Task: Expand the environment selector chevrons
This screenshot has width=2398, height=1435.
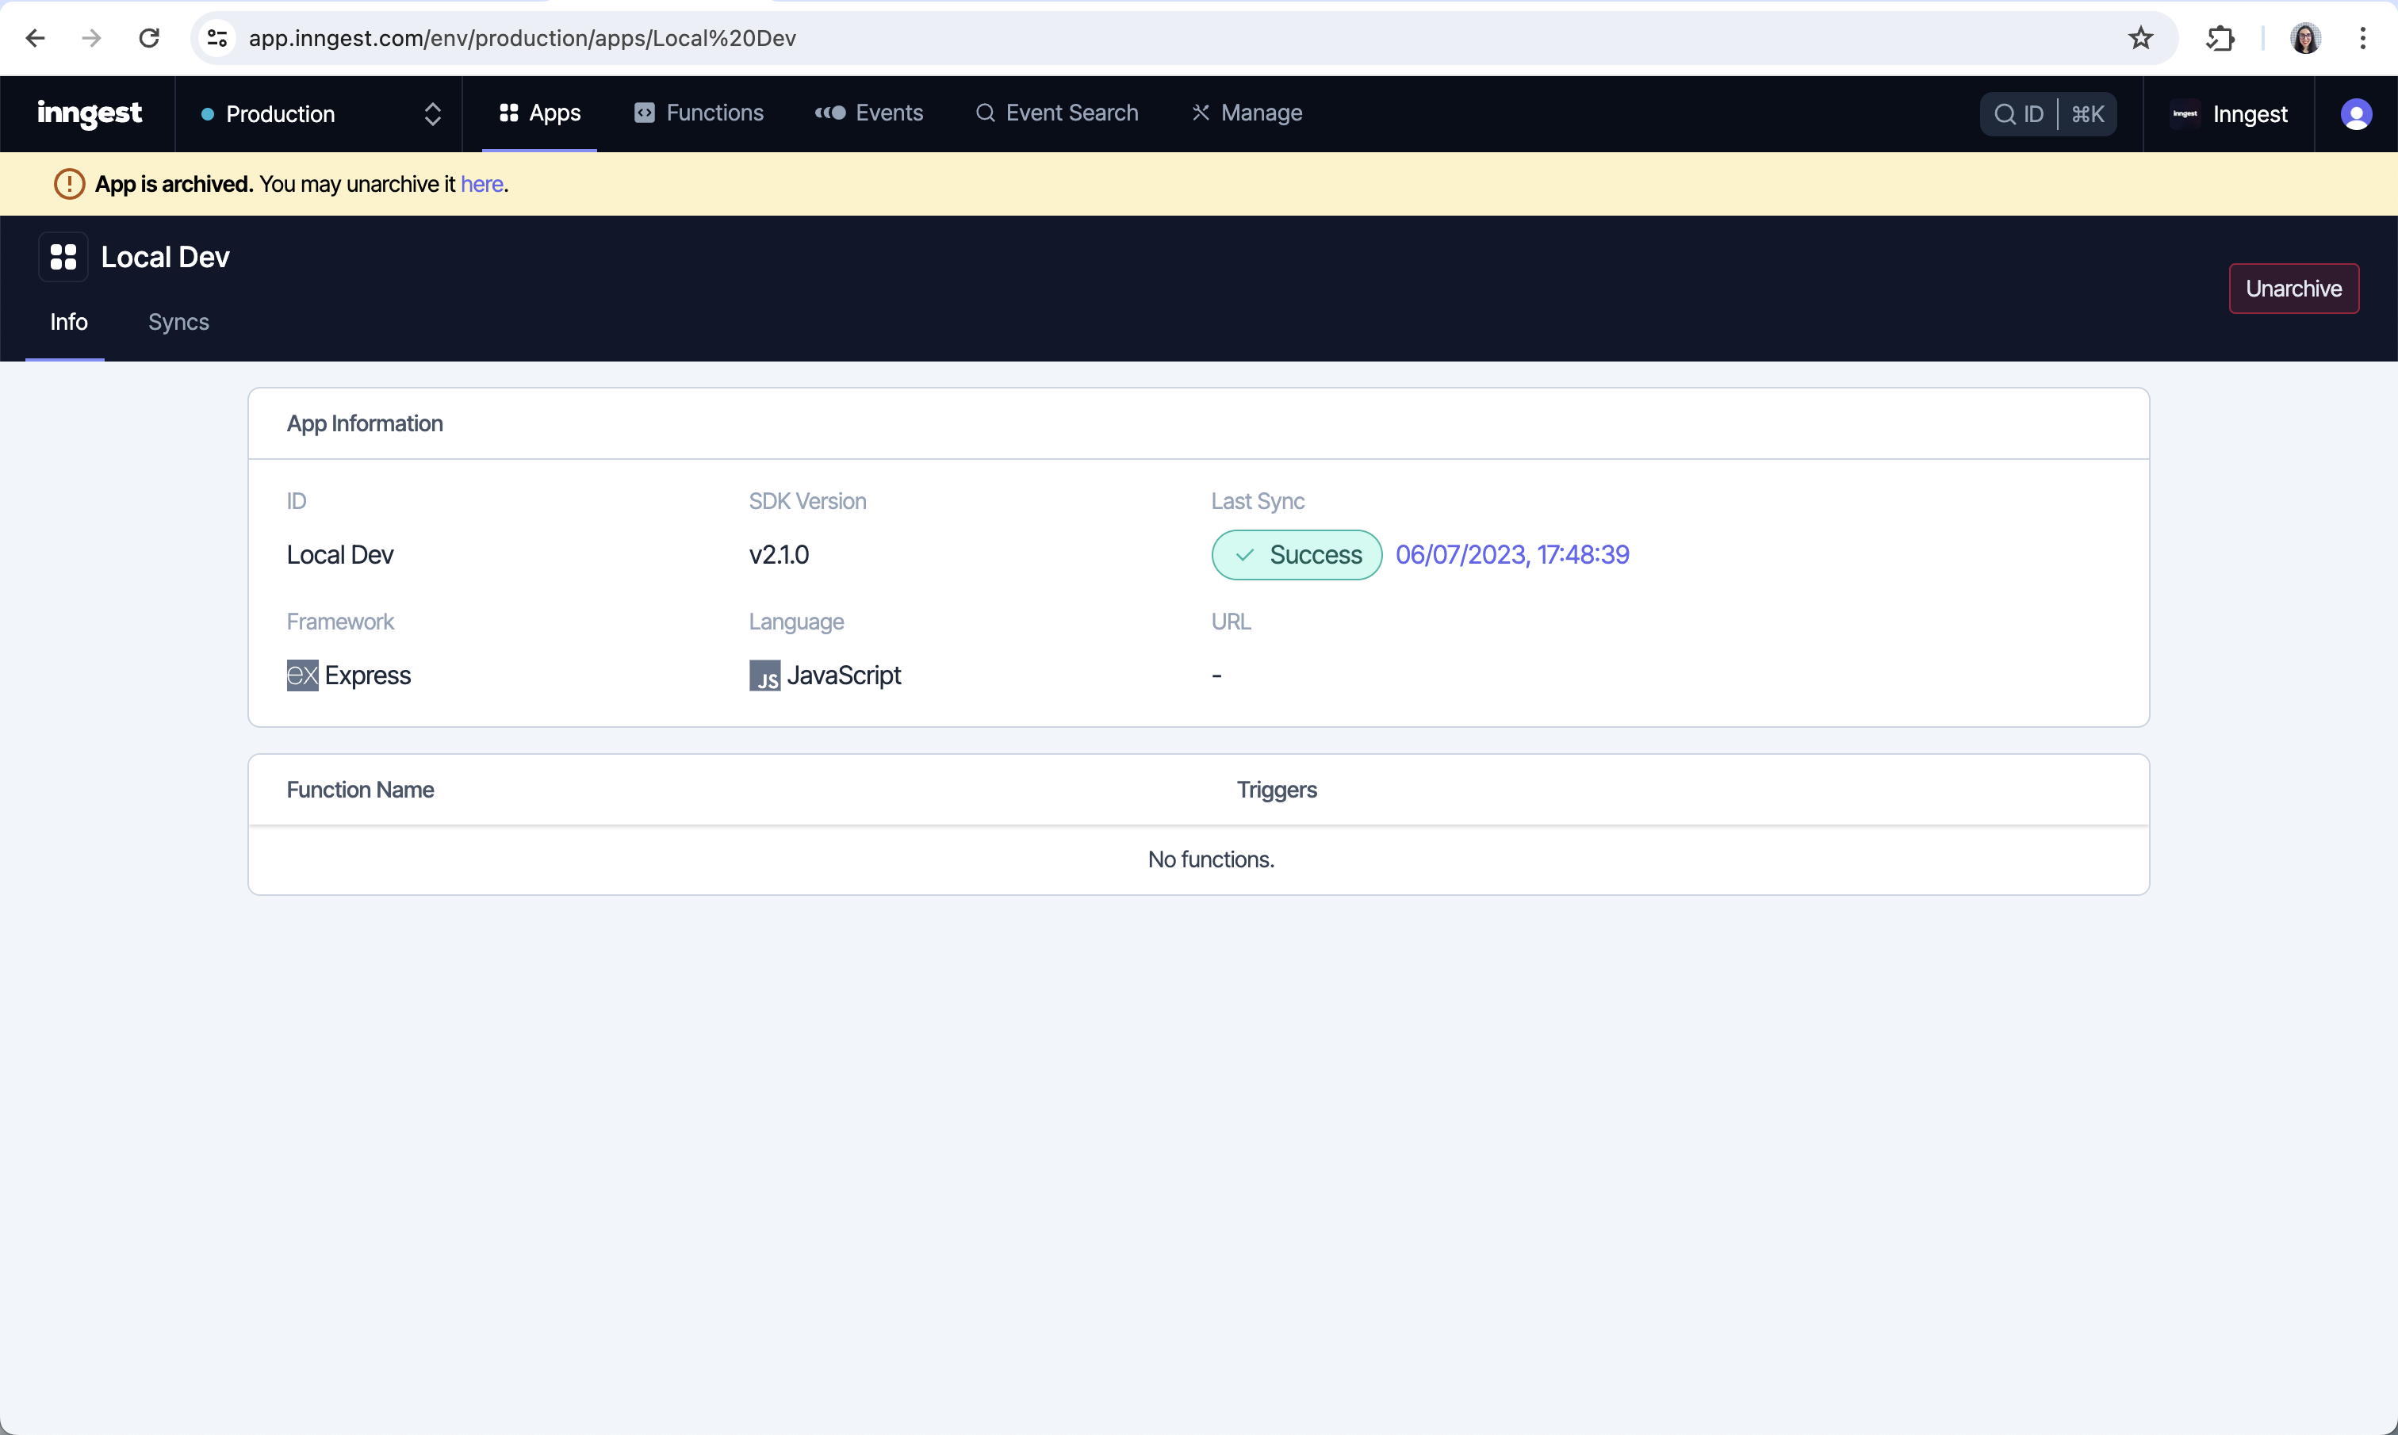Action: (x=433, y=113)
